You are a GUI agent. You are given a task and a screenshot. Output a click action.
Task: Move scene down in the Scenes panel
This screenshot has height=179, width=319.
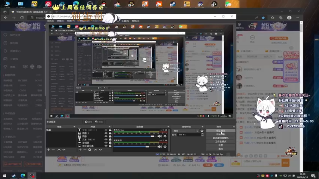(x=64, y=150)
